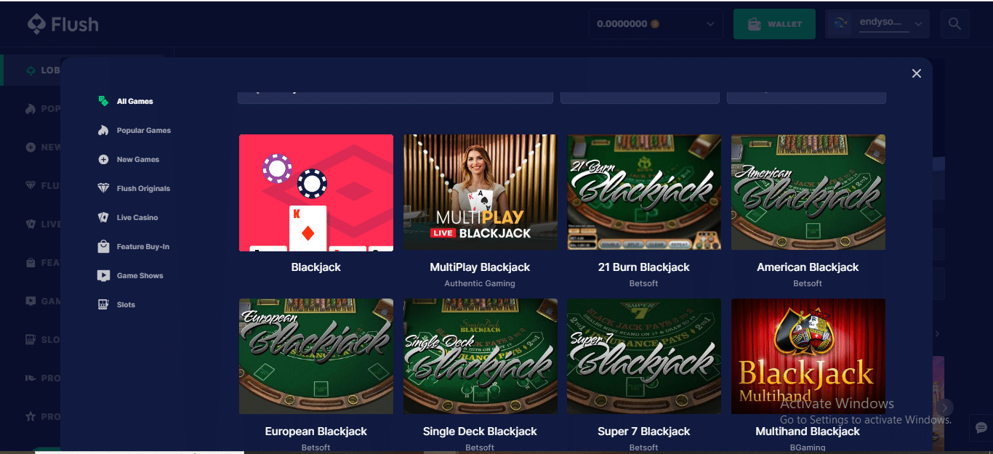993x454 pixels.
Task: Open the Live Casino cards icon
Action: (x=103, y=217)
